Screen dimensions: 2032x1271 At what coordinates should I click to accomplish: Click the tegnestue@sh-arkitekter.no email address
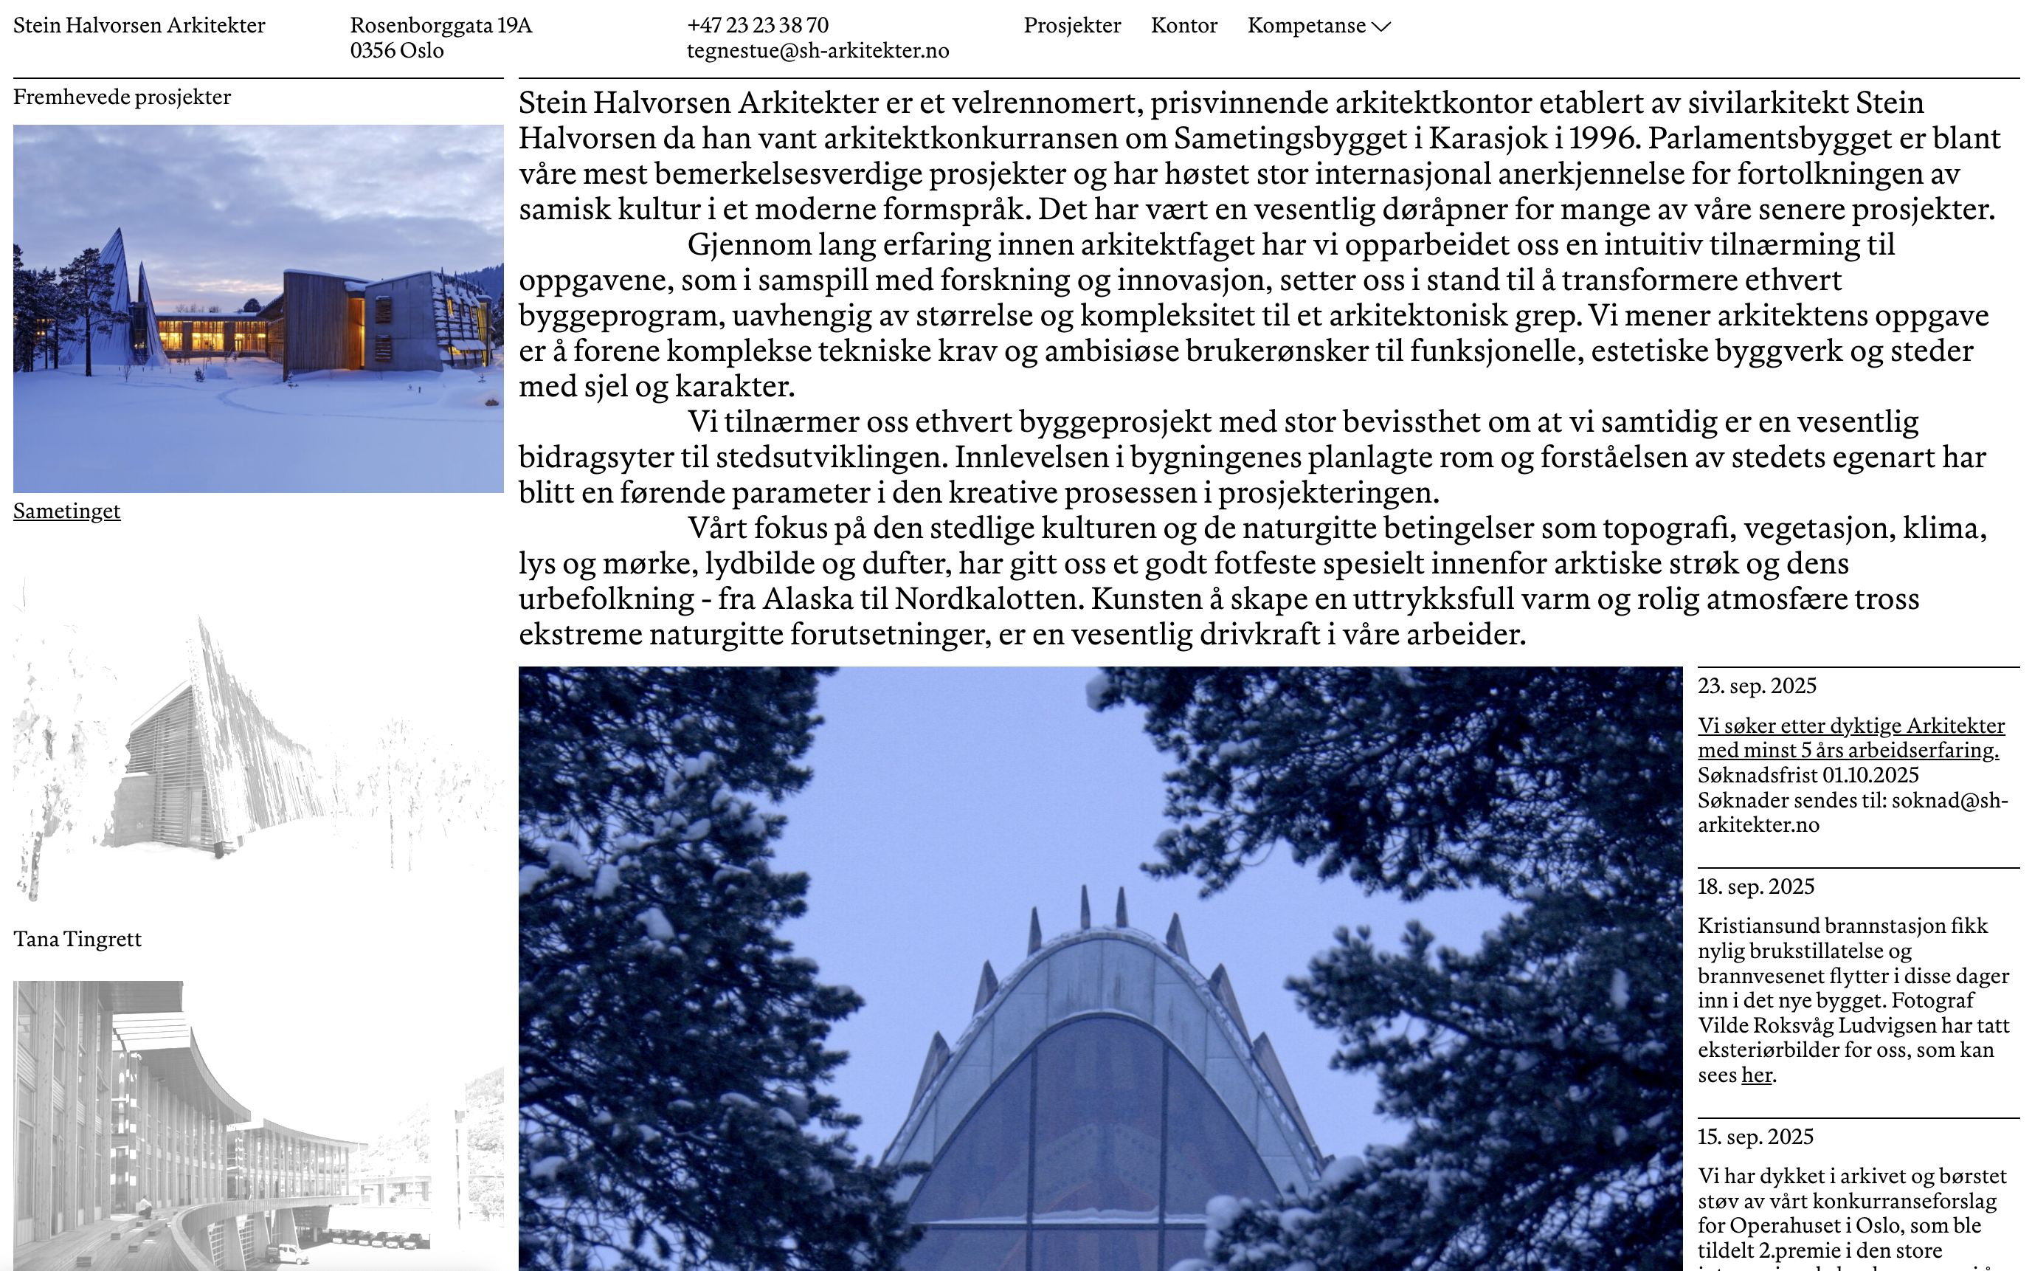(x=817, y=51)
